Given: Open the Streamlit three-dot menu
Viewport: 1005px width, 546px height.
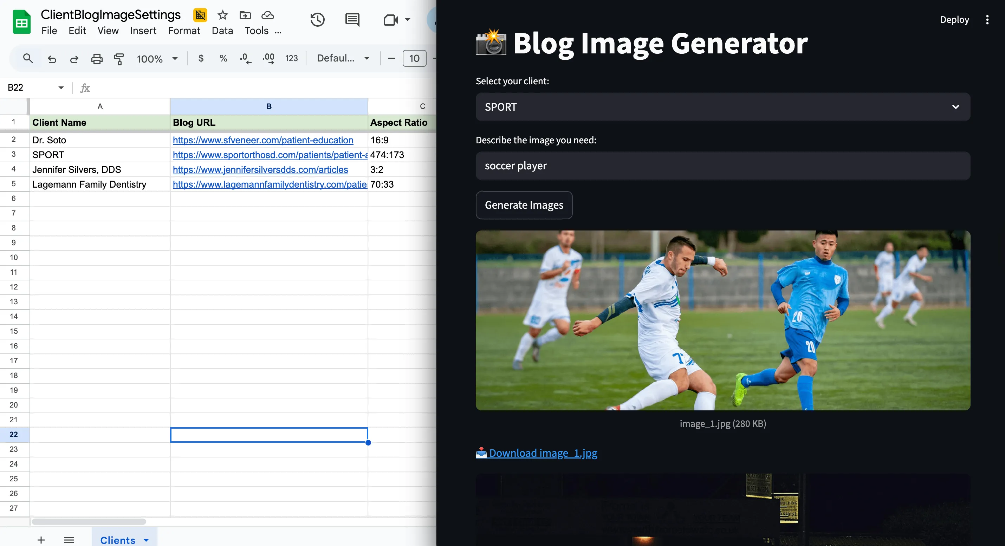Looking at the screenshot, I should coord(987,20).
